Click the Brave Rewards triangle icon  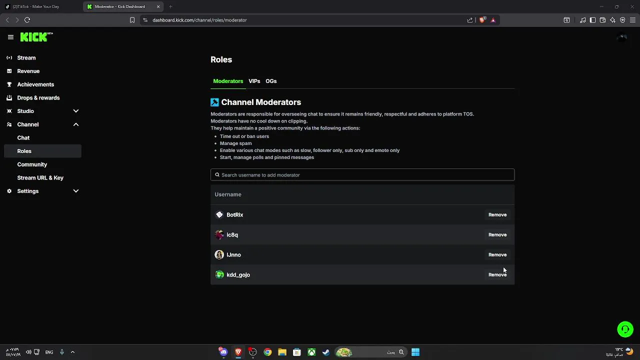[493, 20]
